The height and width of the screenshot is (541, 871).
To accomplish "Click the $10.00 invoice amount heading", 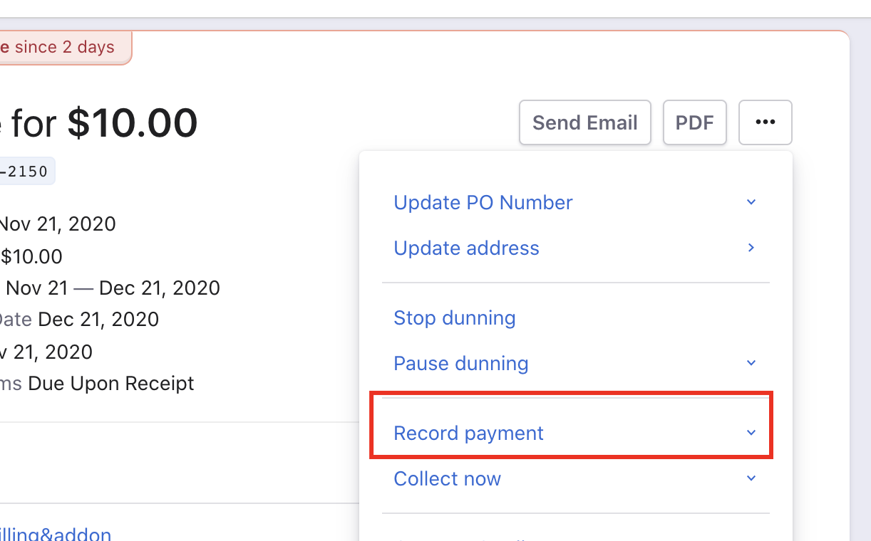I will tap(132, 123).
